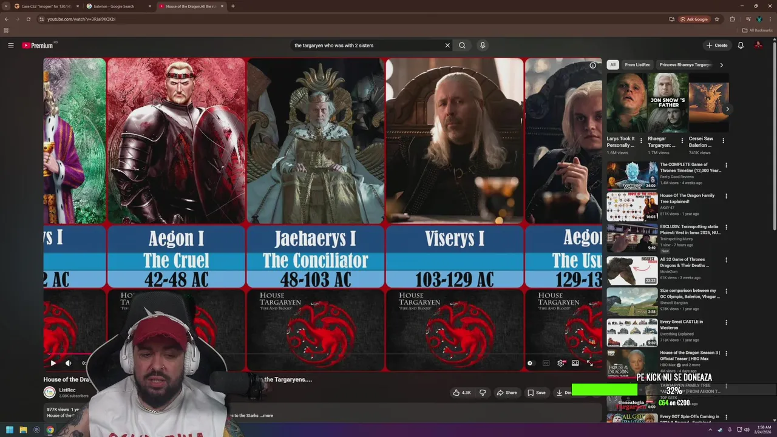
Task: Bookmark this page with the star
Action: [x=717, y=19]
